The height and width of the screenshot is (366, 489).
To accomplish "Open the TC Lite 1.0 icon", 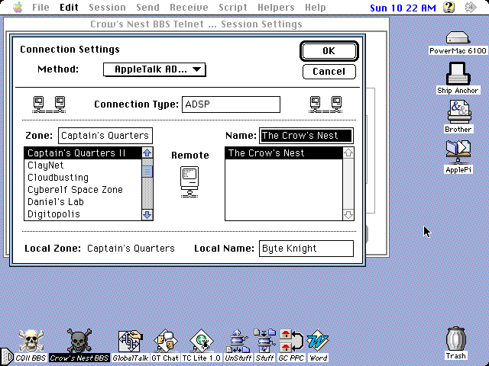I will (x=200, y=341).
